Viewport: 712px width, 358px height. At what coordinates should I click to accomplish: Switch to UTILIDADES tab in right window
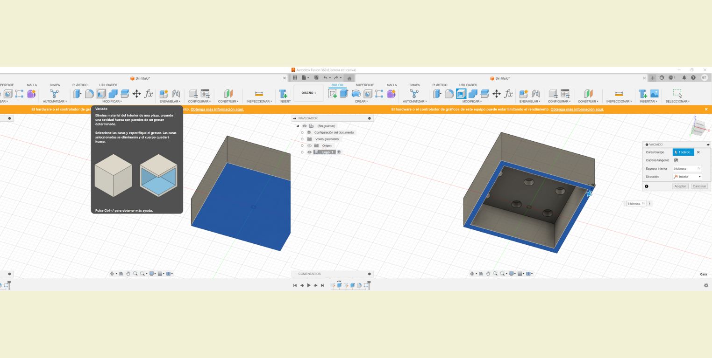coord(468,85)
